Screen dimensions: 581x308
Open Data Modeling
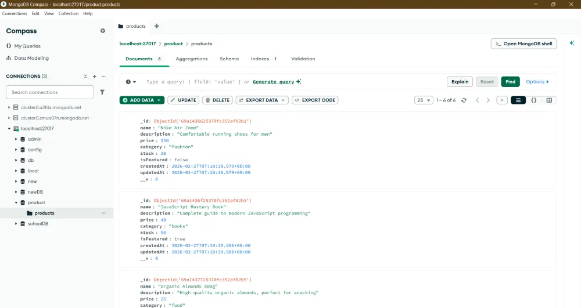(x=27, y=58)
